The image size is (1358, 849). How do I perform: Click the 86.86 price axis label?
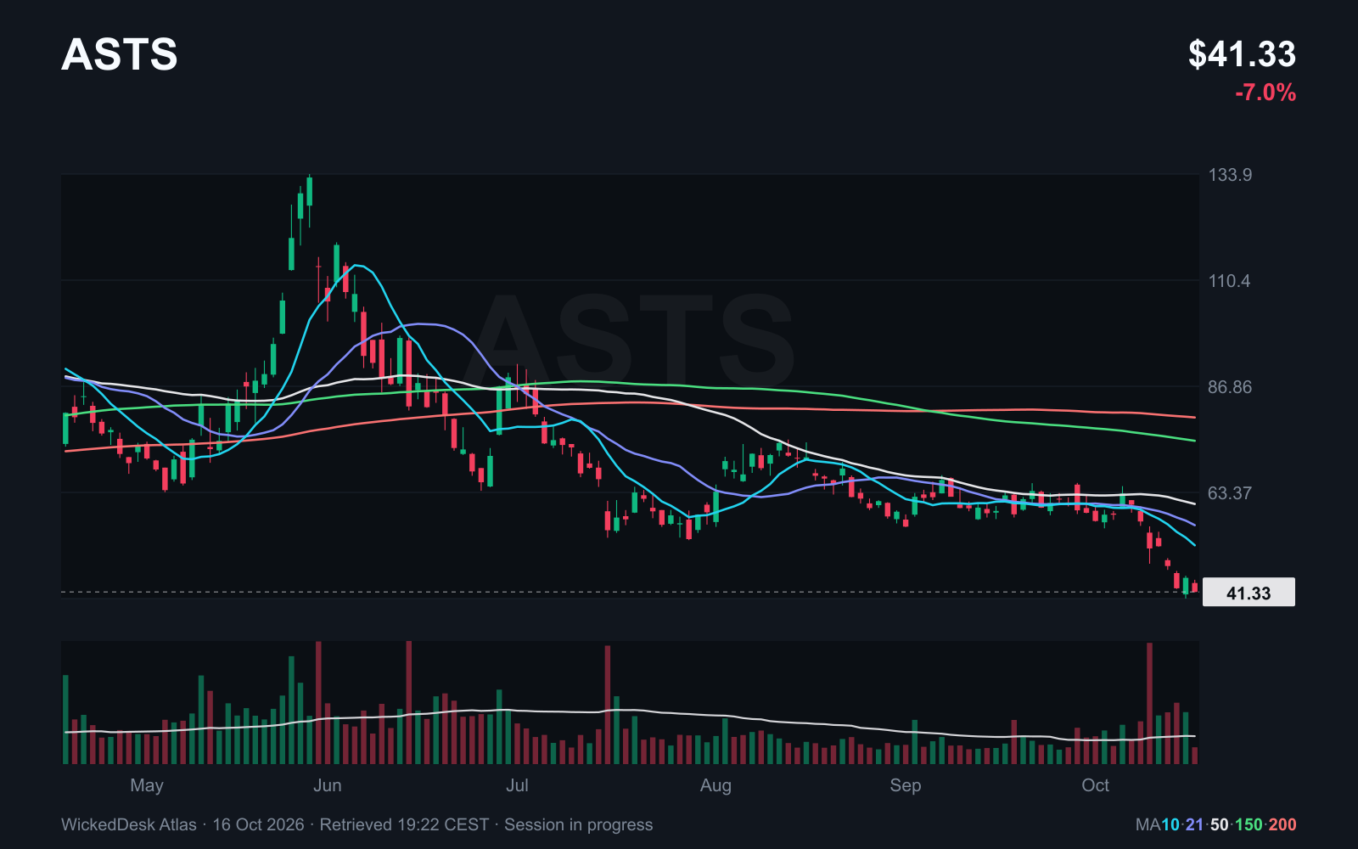click(x=1230, y=387)
